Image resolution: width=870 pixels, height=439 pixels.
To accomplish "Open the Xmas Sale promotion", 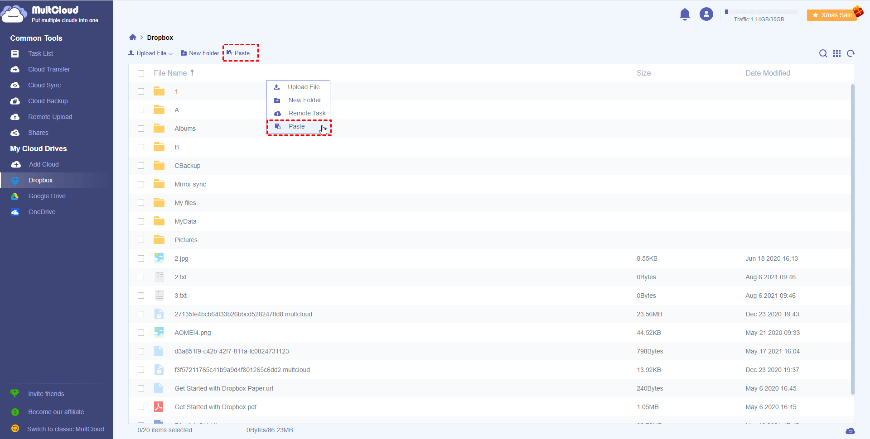I will tap(832, 15).
